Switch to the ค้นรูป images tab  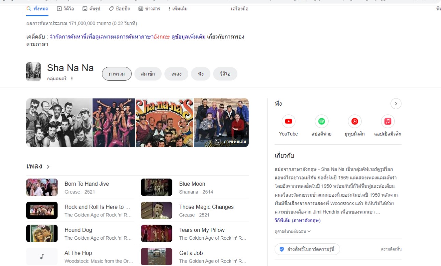coord(91,9)
